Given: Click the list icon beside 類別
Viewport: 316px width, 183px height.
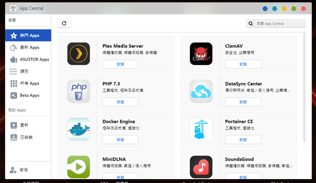Looking at the screenshot, I should coord(14,72).
